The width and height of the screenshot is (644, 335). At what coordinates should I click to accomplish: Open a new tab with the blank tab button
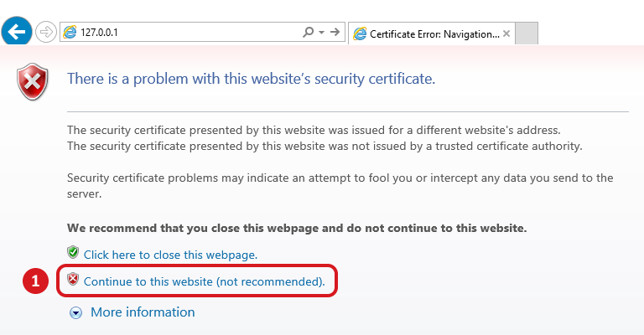(526, 33)
